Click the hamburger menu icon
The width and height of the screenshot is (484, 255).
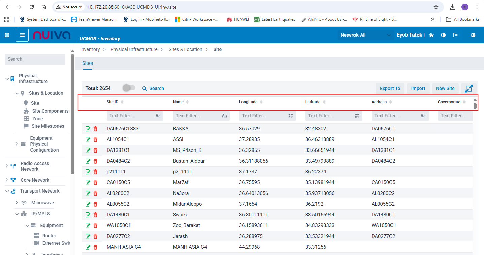(22, 35)
